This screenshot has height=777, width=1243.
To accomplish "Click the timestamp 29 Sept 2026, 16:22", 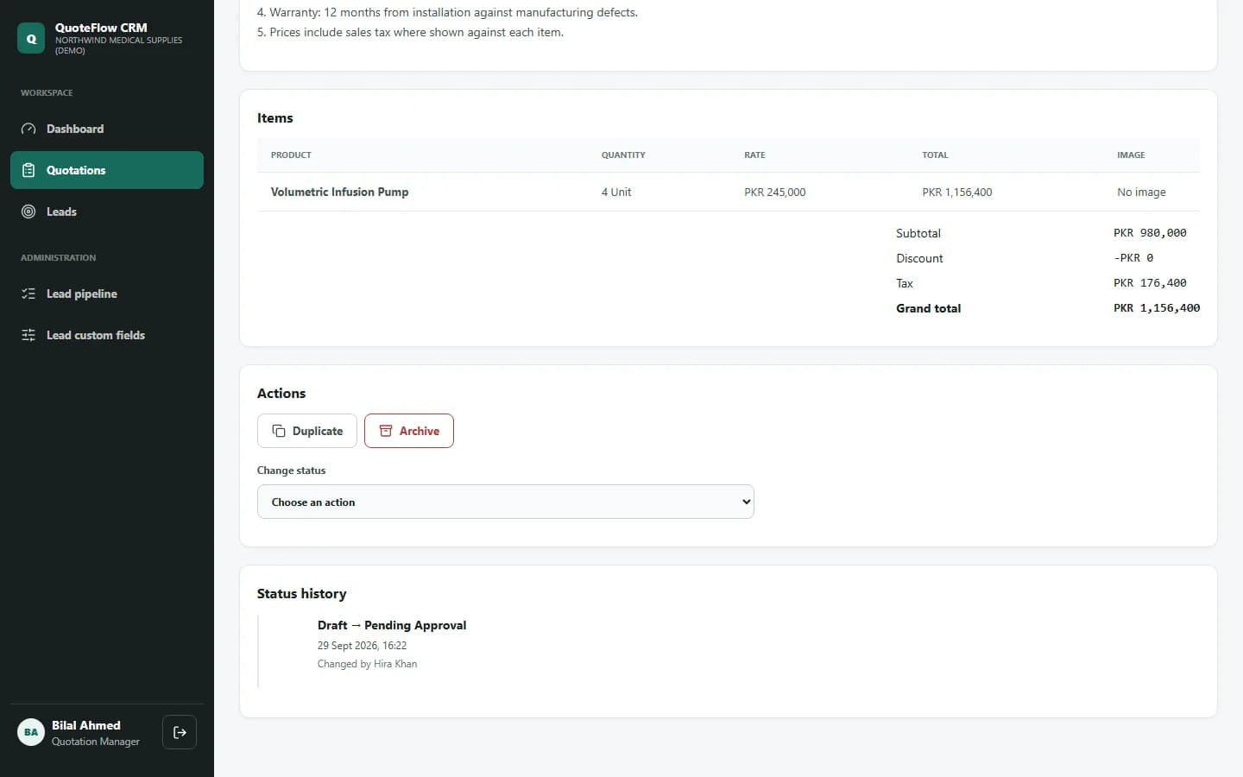I will tap(362, 646).
